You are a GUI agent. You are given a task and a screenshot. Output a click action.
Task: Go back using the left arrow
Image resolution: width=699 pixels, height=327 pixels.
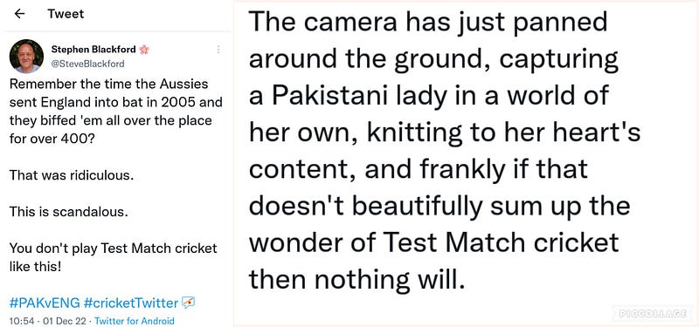point(19,14)
